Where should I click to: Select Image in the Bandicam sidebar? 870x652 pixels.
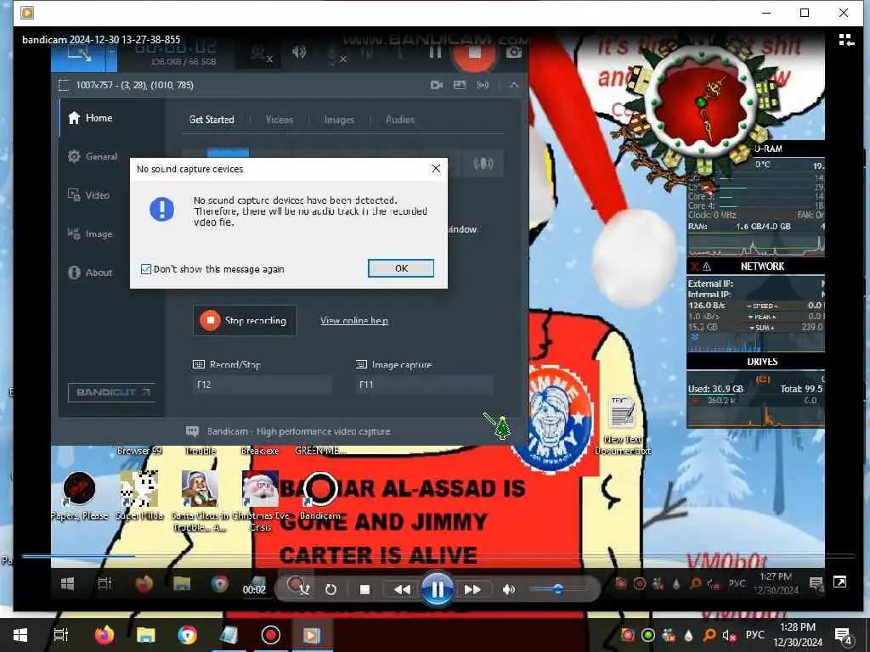click(90, 234)
